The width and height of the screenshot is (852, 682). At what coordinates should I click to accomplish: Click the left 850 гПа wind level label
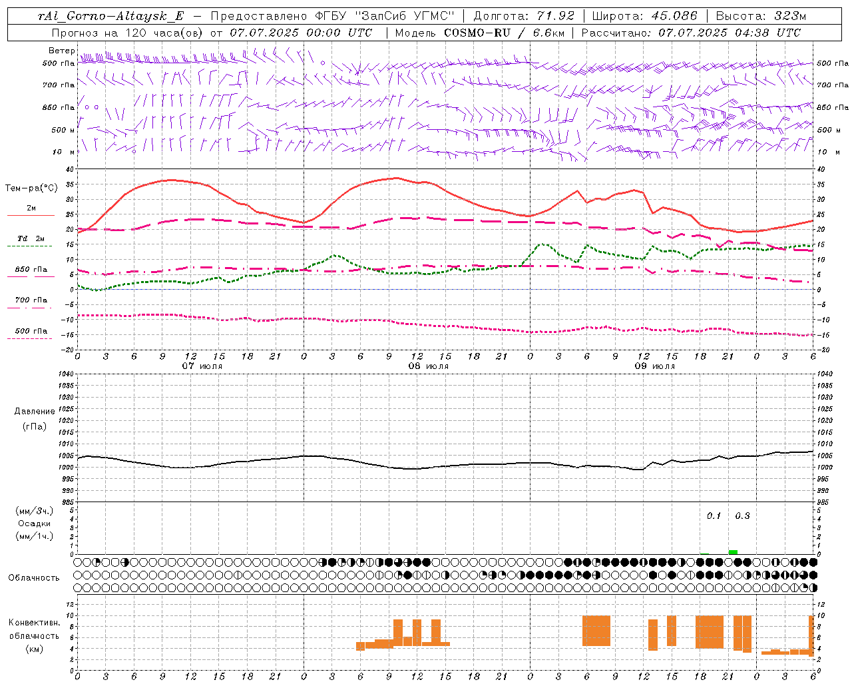pyautogui.click(x=59, y=107)
